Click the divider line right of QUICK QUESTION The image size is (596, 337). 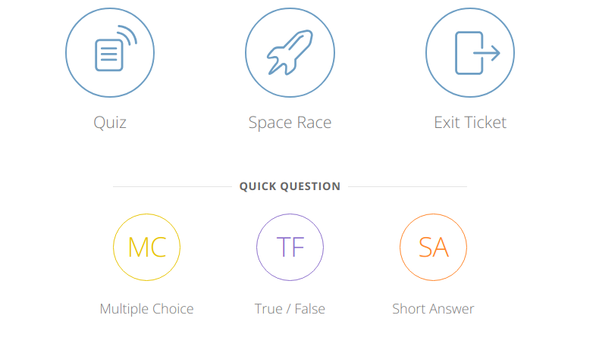click(x=407, y=187)
